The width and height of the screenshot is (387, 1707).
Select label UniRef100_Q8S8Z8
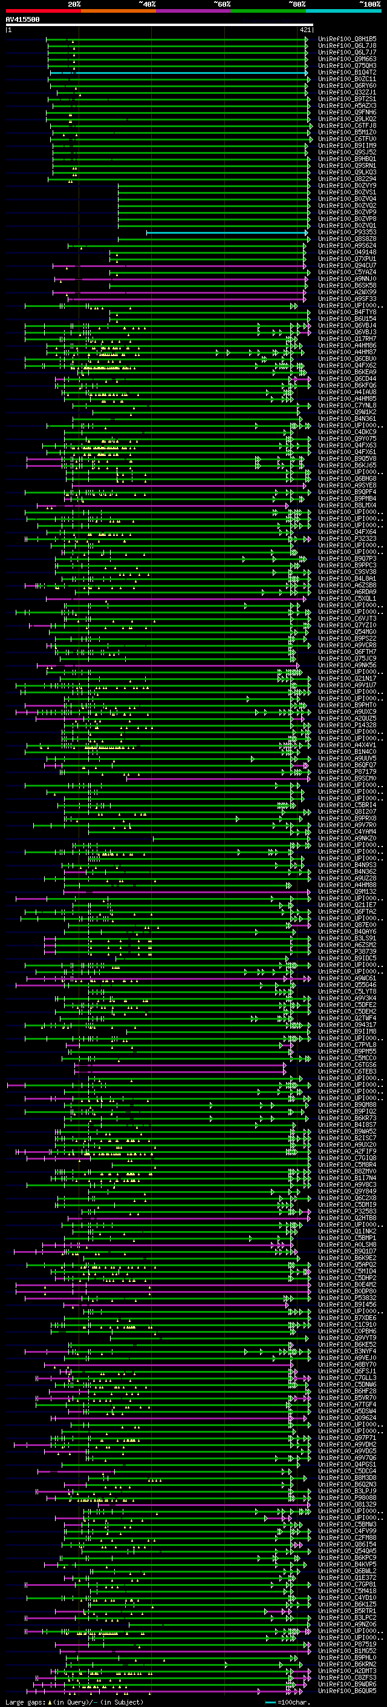(x=347, y=239)
